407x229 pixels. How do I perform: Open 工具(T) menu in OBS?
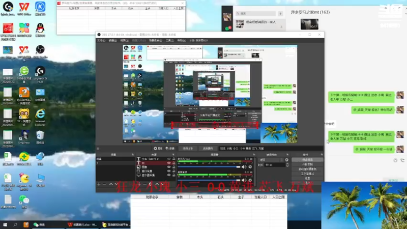click(x=170, y=41)
